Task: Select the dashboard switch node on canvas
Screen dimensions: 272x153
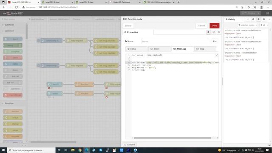Action: pyautogui.click(x=55, y=84)
